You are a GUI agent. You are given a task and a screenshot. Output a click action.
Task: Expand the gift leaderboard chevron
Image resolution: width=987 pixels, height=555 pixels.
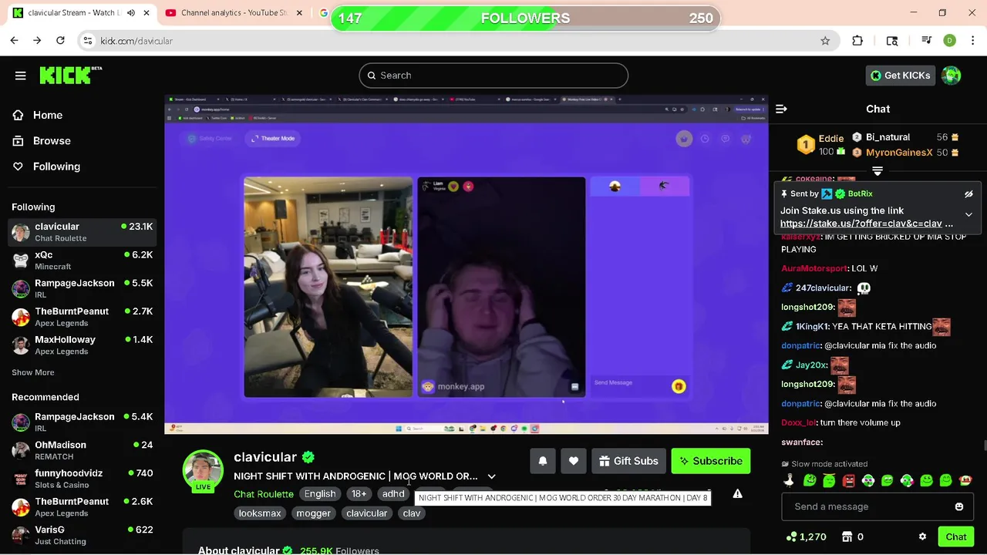pos(878,171)
